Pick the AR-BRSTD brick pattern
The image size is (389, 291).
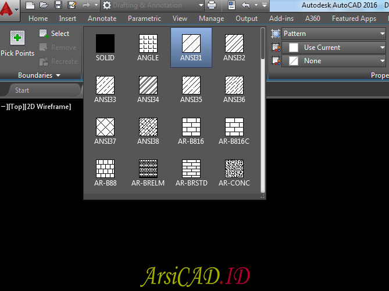(x=191, y=173)
